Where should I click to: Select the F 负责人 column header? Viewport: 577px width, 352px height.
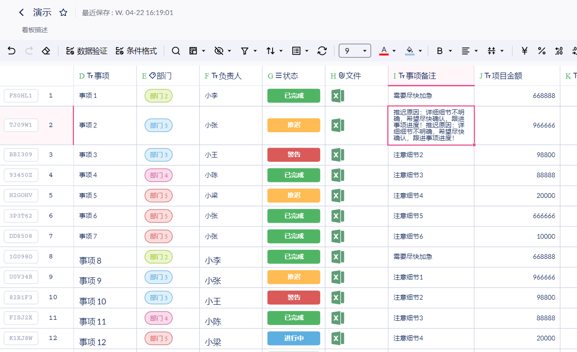click(x=231, y=76)
